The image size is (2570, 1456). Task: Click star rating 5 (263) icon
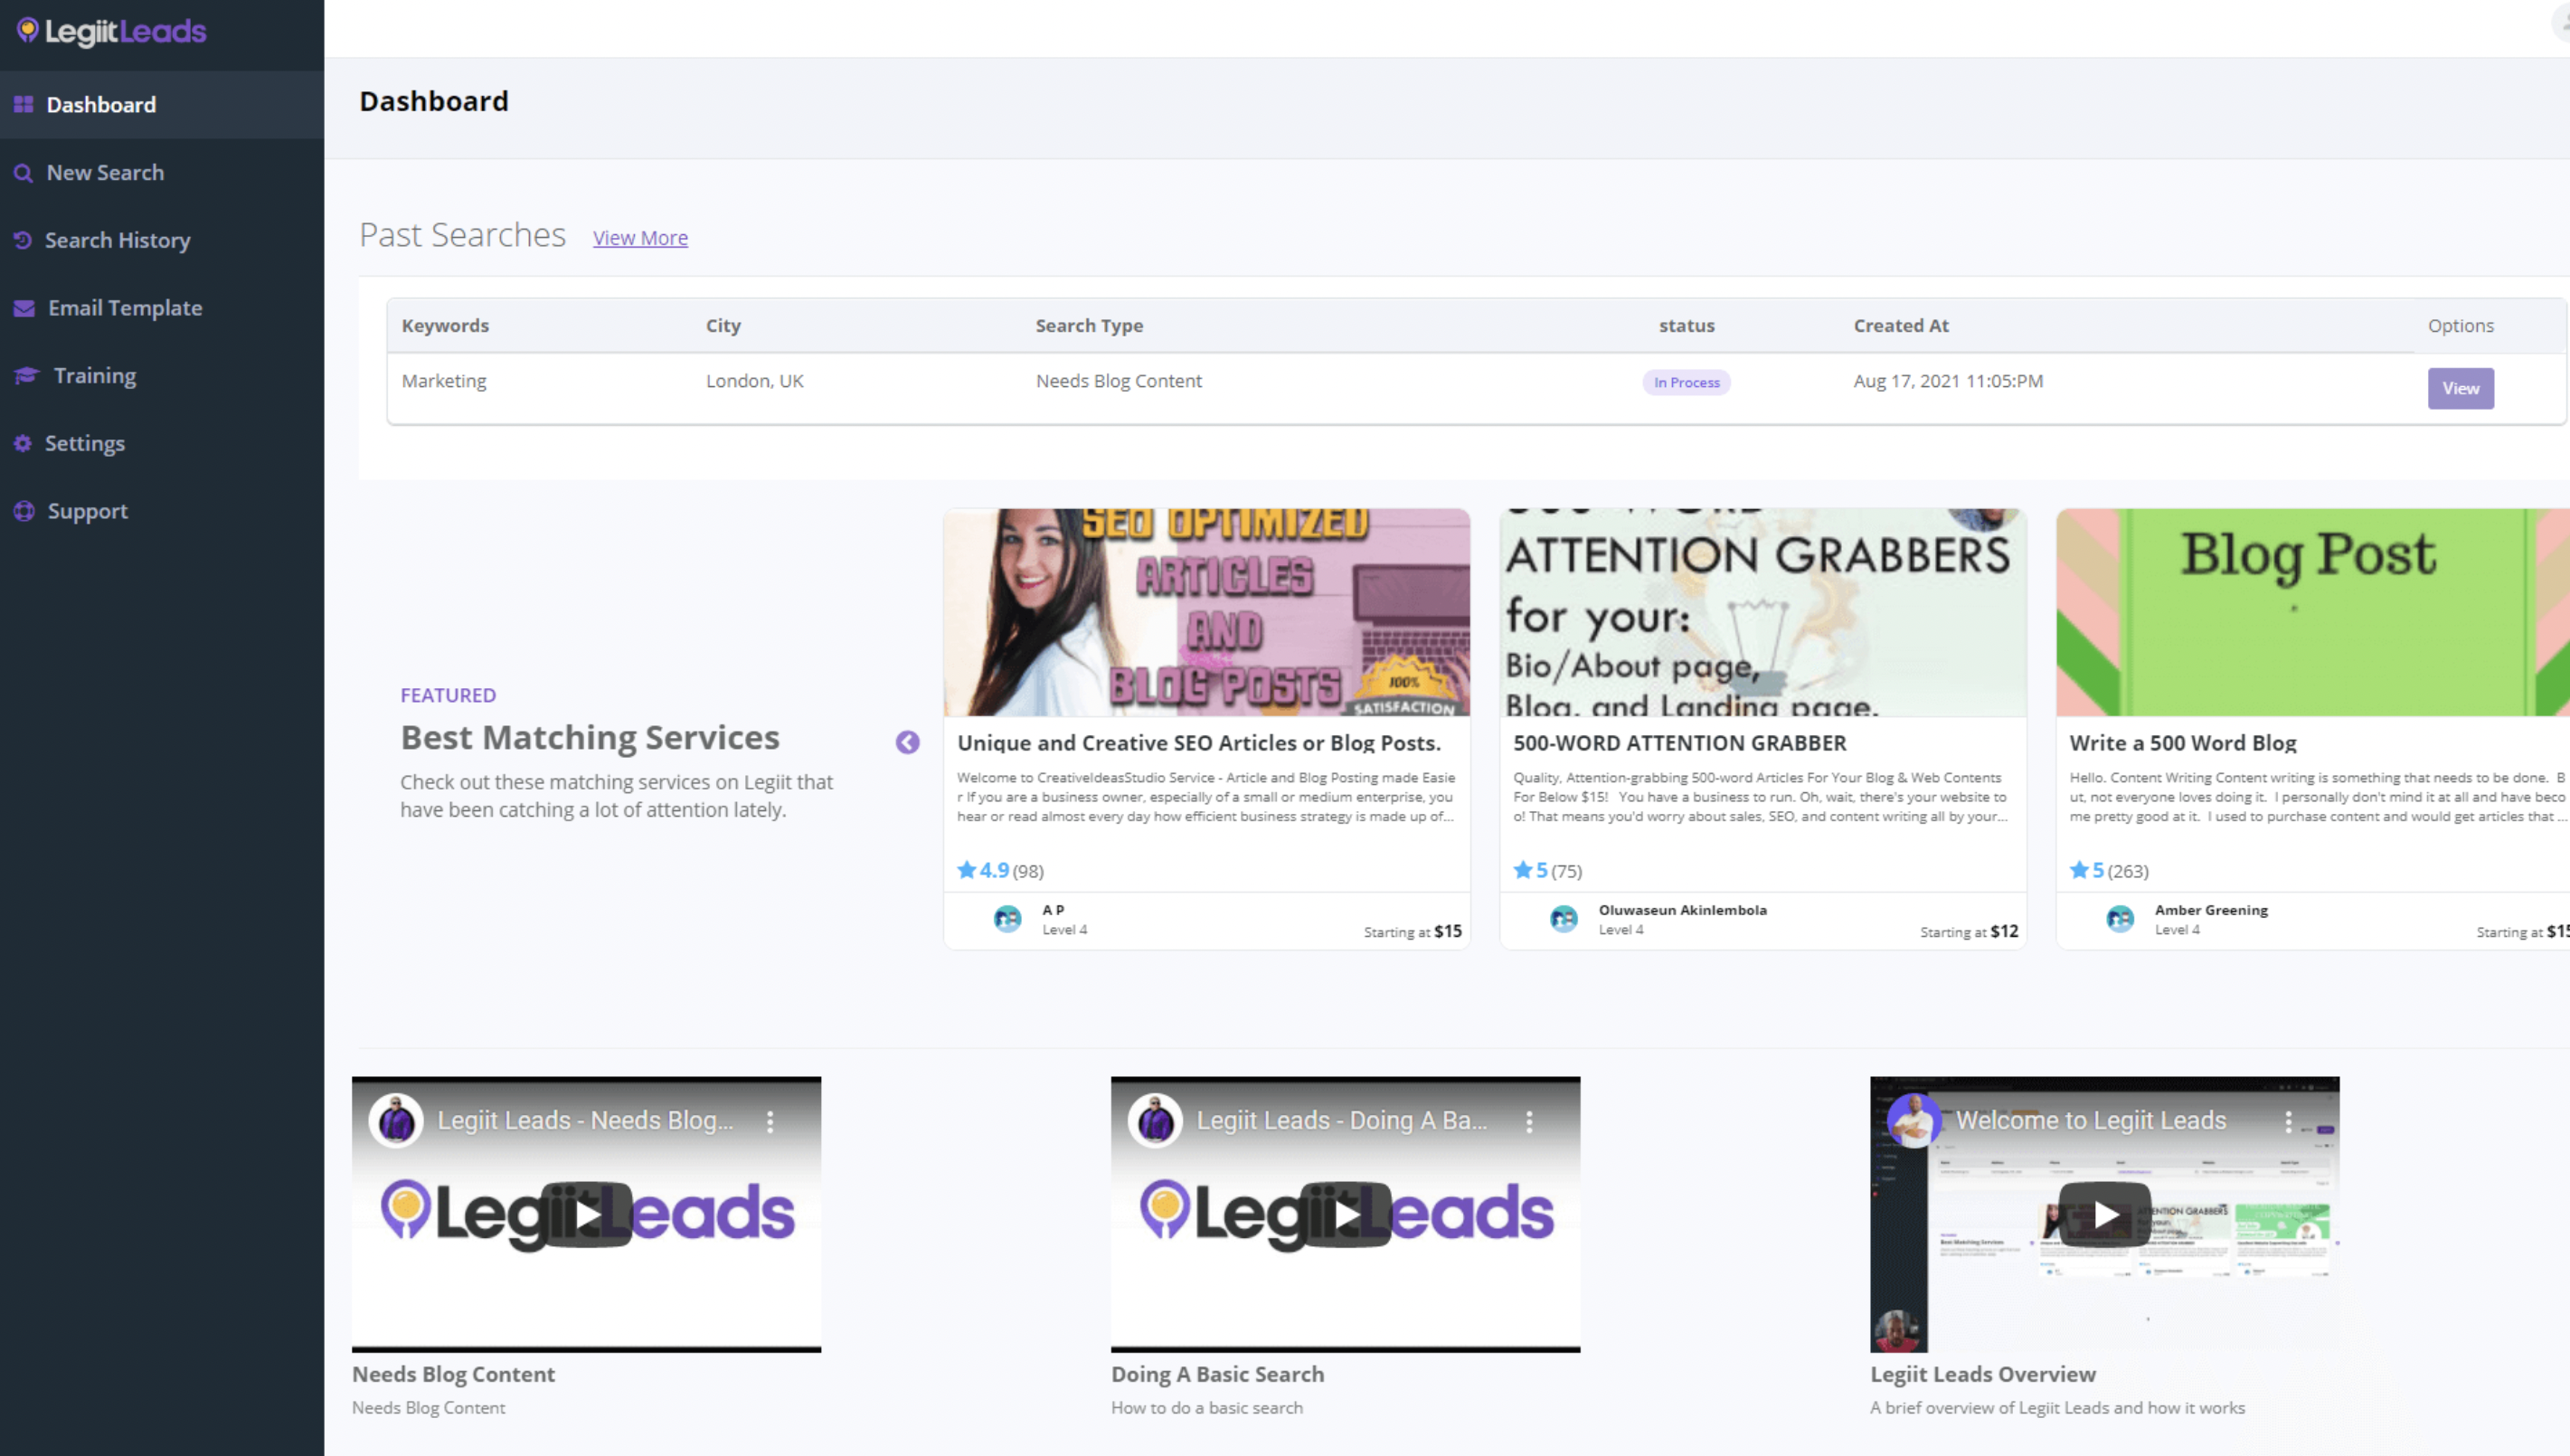coord(2079,869)
